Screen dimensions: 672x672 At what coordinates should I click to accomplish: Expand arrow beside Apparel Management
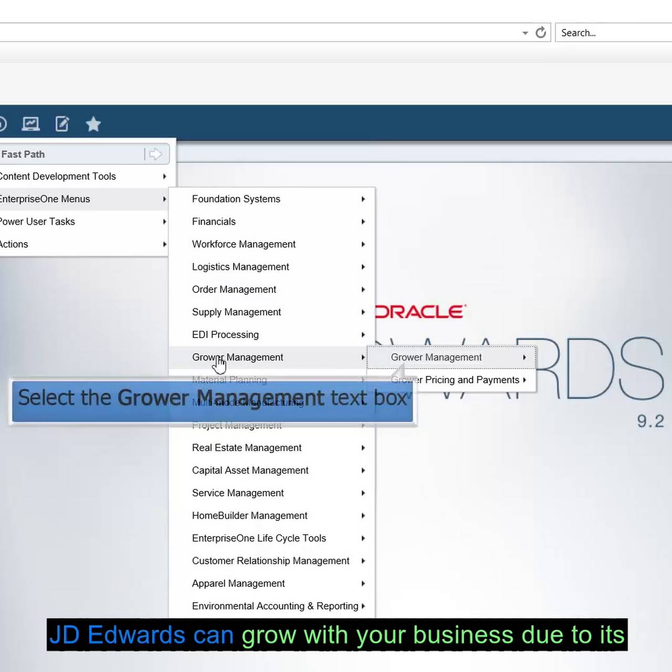click(363, 583)
